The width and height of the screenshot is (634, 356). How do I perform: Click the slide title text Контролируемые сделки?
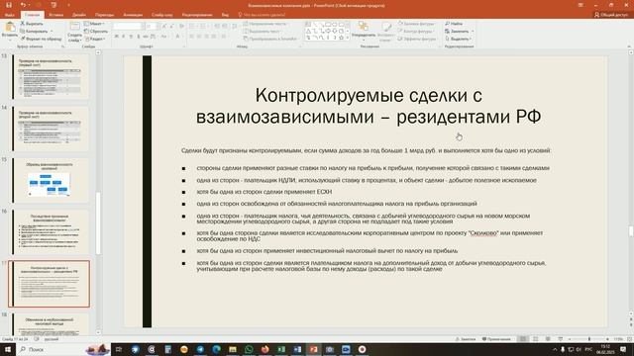pyautogui.click(x=369, y=106)
